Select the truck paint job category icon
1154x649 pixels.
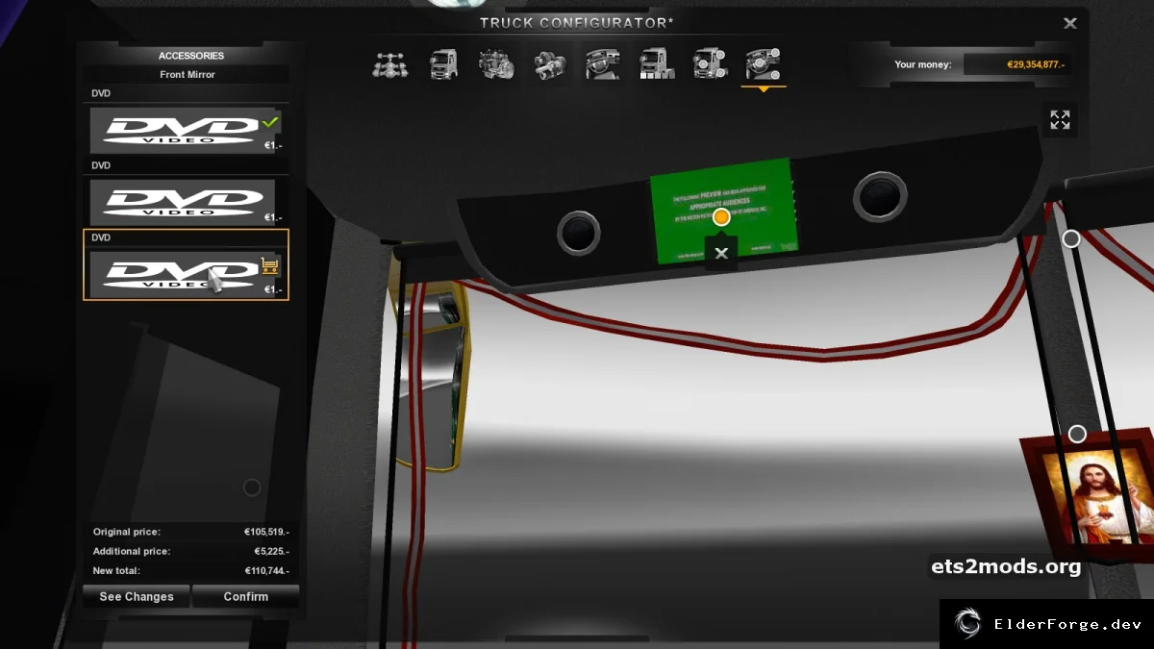(656, 65)
